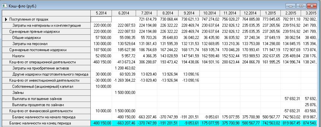321x127 pixels.
Task: Click cell 1 500 000,00 in Займы row
Action: (x=124, y=92)
